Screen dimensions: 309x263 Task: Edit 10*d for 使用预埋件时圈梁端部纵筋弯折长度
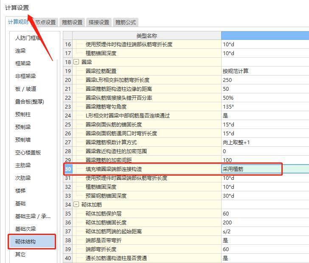click(x=265, y=178)
